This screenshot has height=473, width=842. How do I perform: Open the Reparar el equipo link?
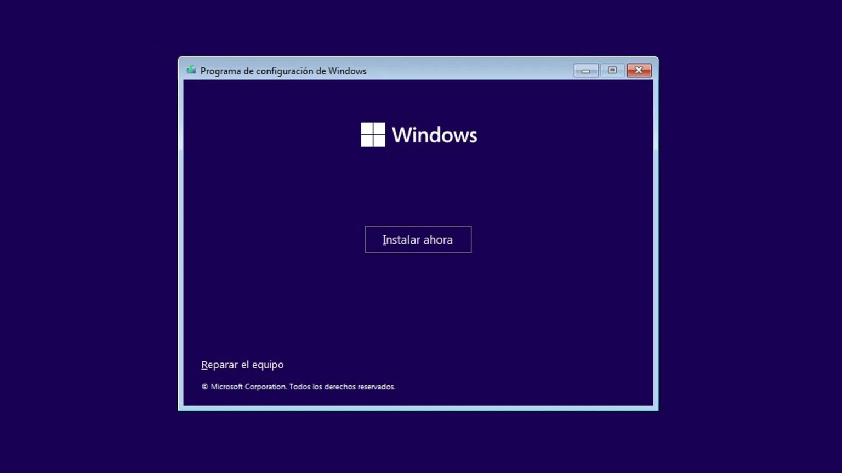(x=242, y=365)
